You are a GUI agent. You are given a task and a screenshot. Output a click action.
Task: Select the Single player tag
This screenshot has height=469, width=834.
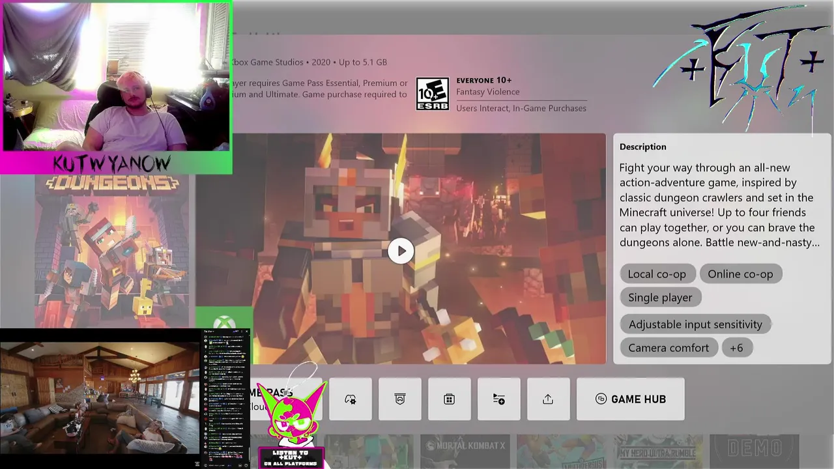tap(660, 298)
